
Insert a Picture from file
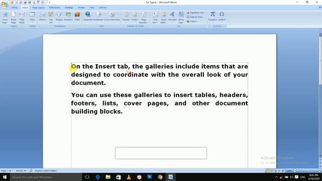(x=42, y=17)
